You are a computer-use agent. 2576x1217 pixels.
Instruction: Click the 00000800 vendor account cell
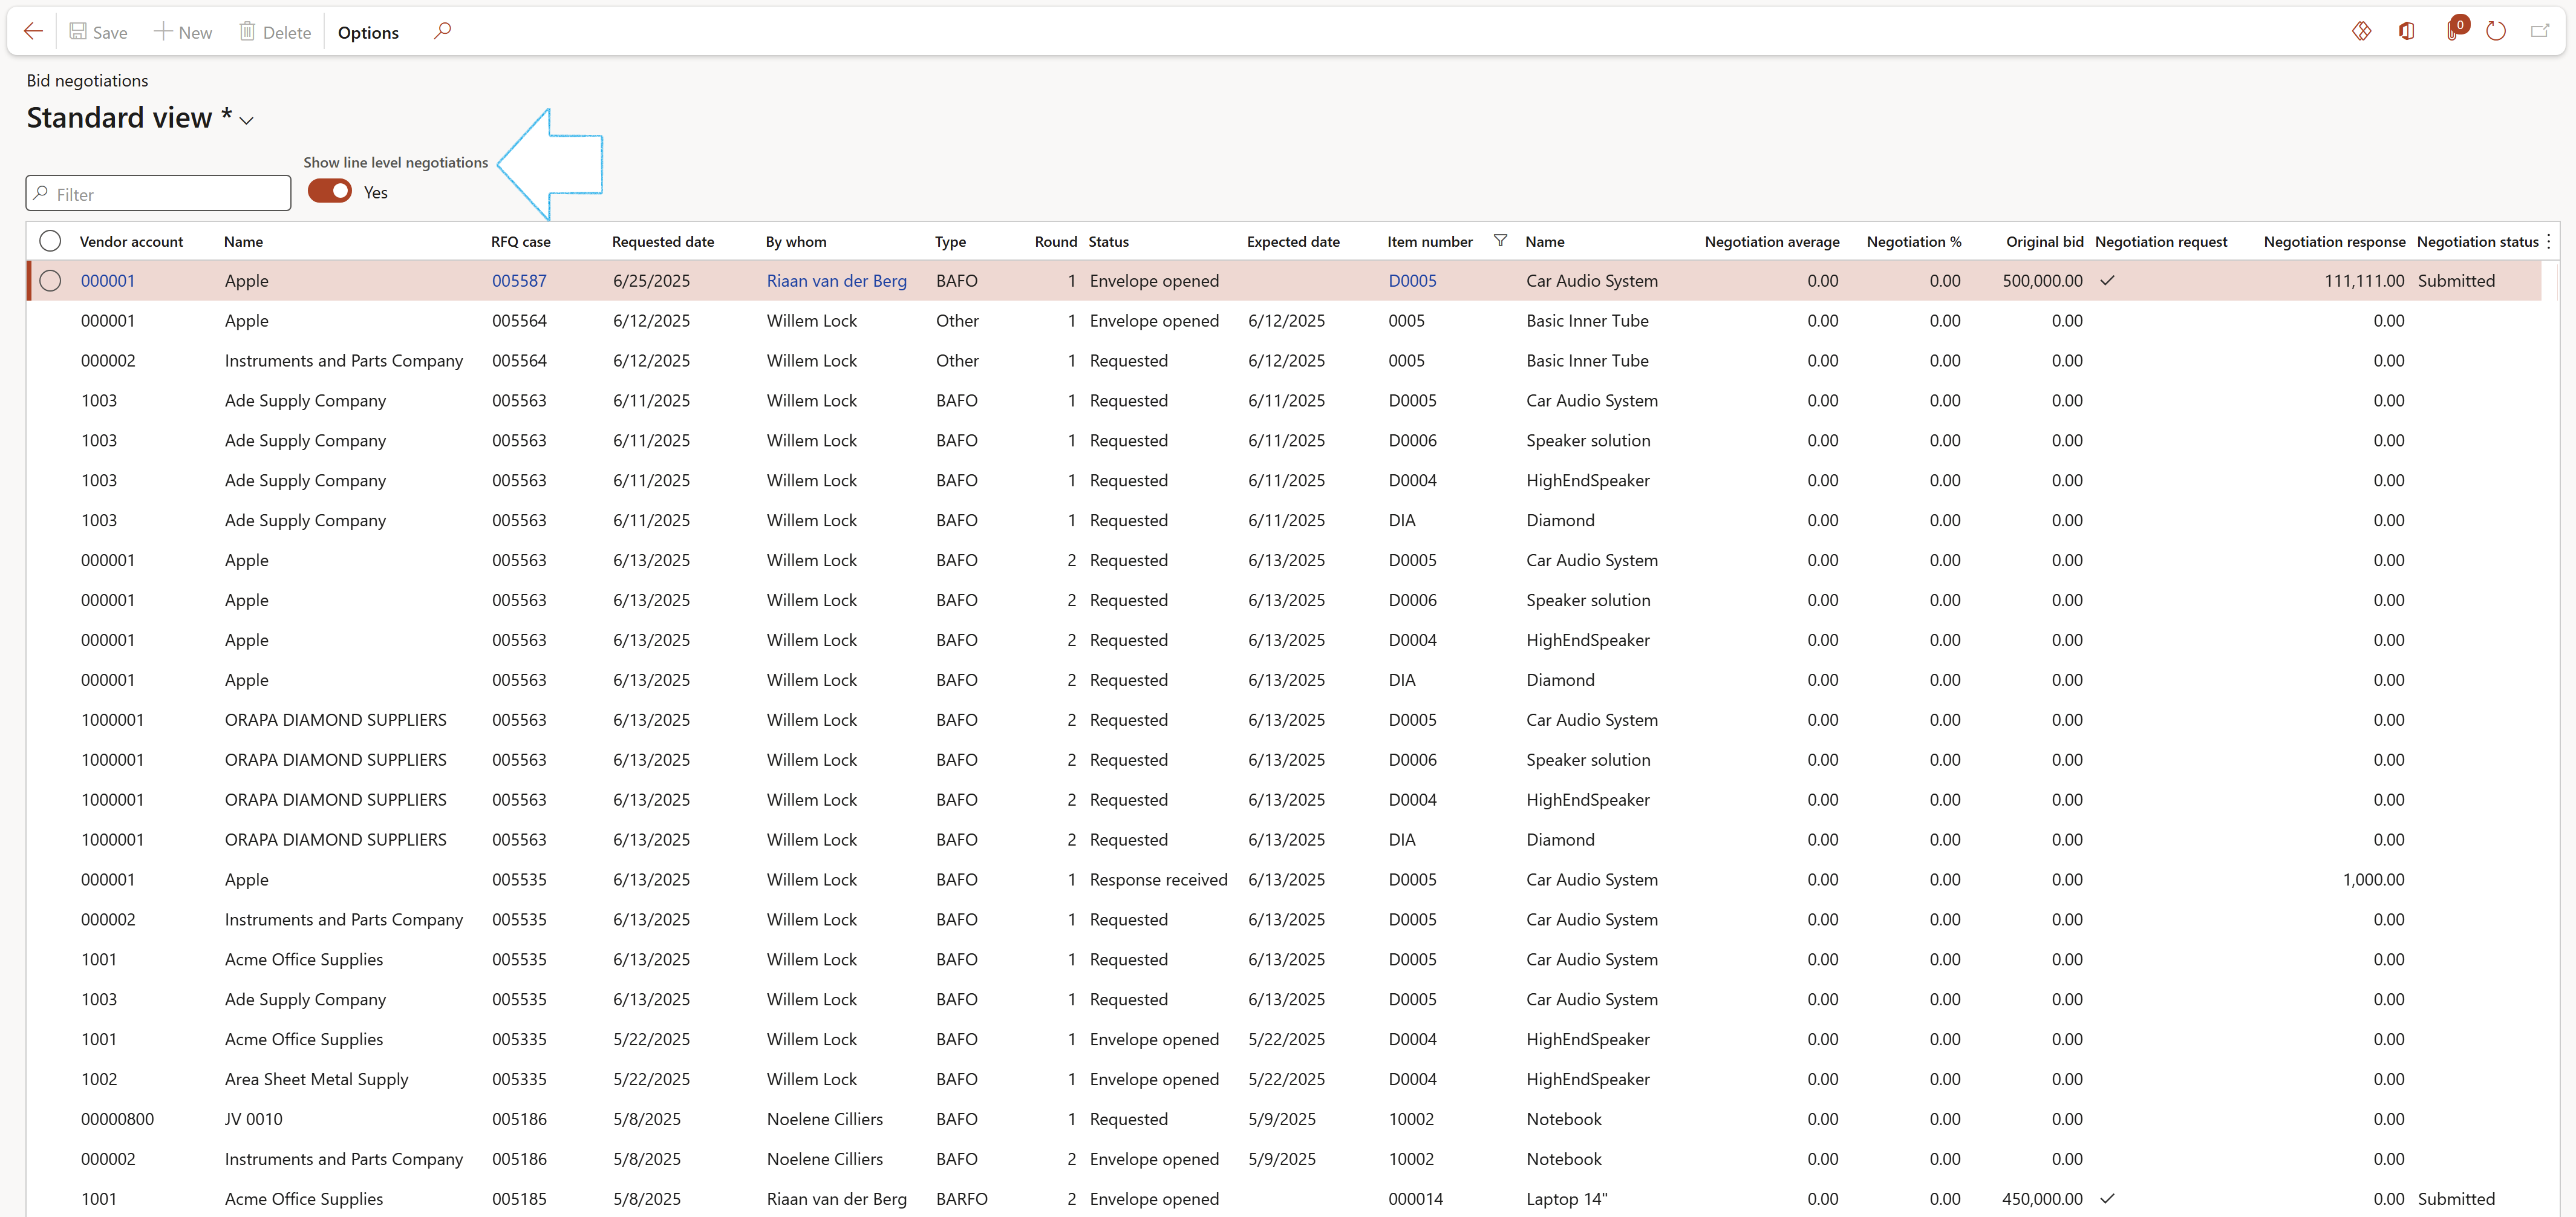click(117, 1119)
